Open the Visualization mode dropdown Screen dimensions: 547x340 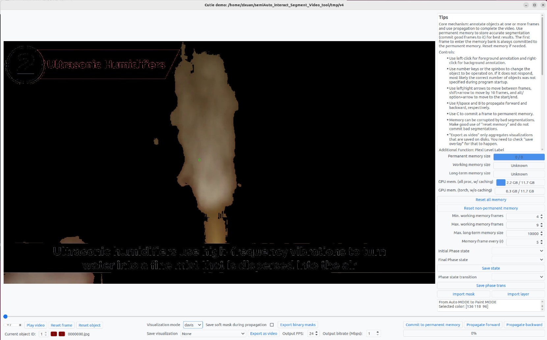193,325
